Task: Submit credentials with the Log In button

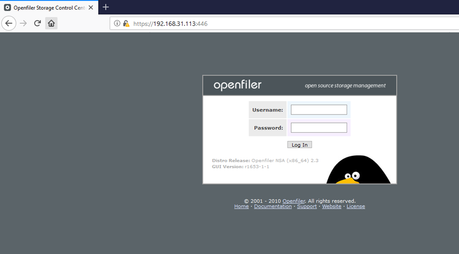Action: [299, 145]
